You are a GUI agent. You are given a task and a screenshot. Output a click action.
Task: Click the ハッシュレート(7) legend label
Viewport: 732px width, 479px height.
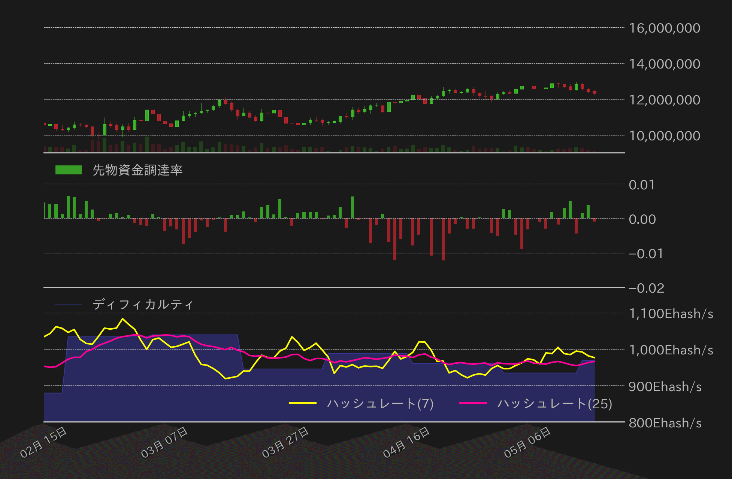coord(380,403)
